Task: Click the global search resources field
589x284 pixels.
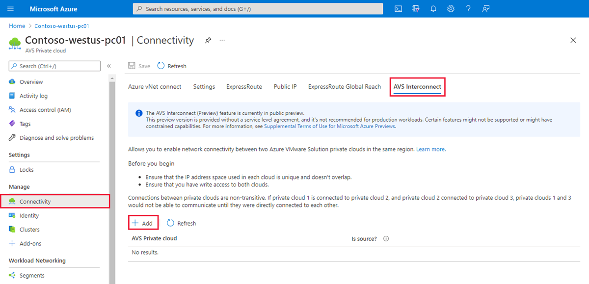Action: 258,9
